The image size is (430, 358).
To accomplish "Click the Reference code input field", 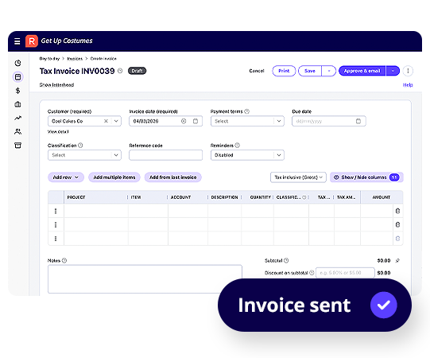I will 166,155.
